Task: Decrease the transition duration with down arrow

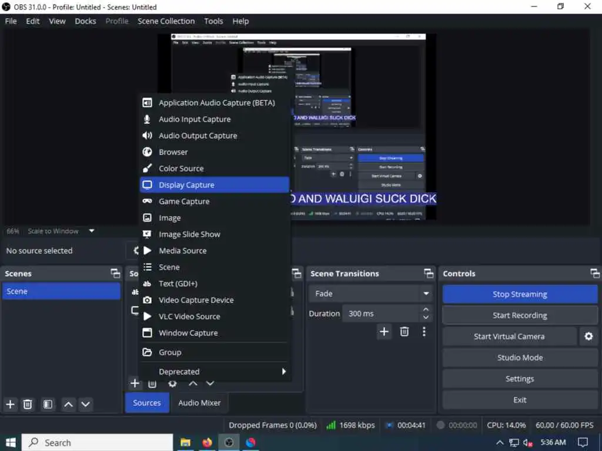Action: click(426, 318)
